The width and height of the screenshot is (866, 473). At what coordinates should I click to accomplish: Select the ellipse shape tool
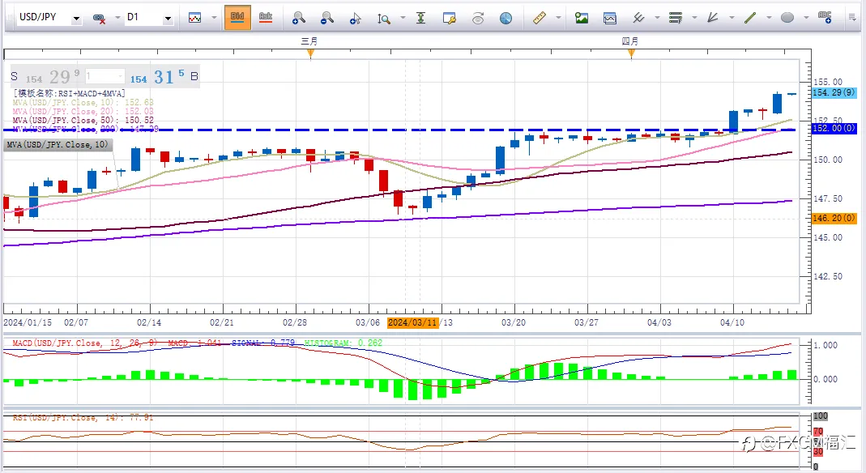(x=787, y=18)
